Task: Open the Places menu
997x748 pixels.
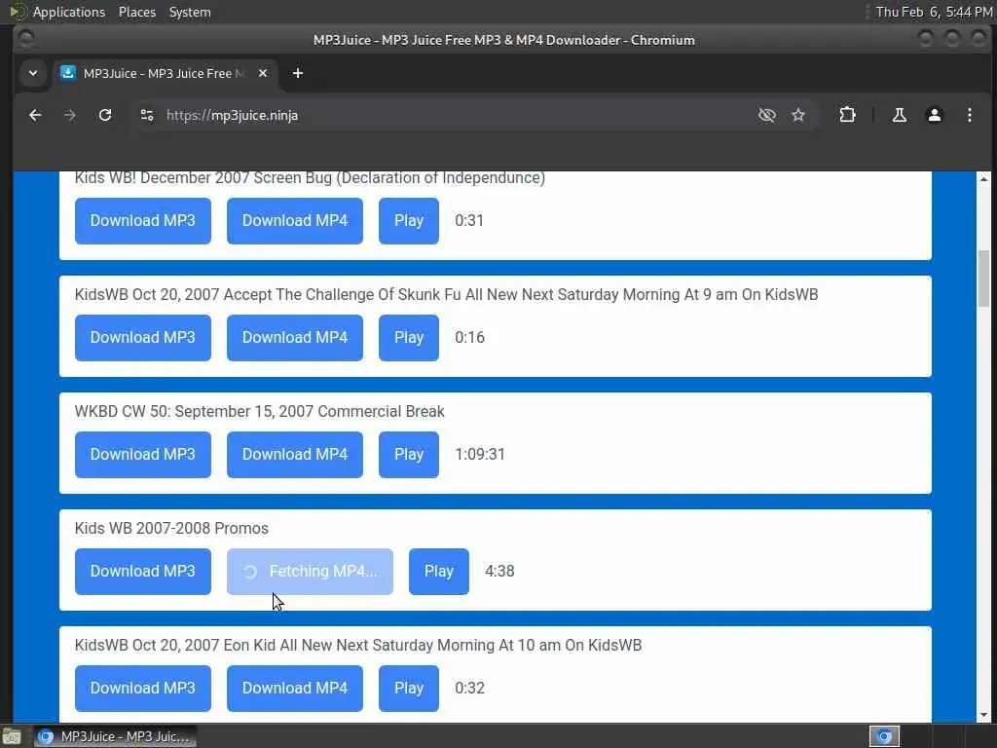Action: click(136, 12)
